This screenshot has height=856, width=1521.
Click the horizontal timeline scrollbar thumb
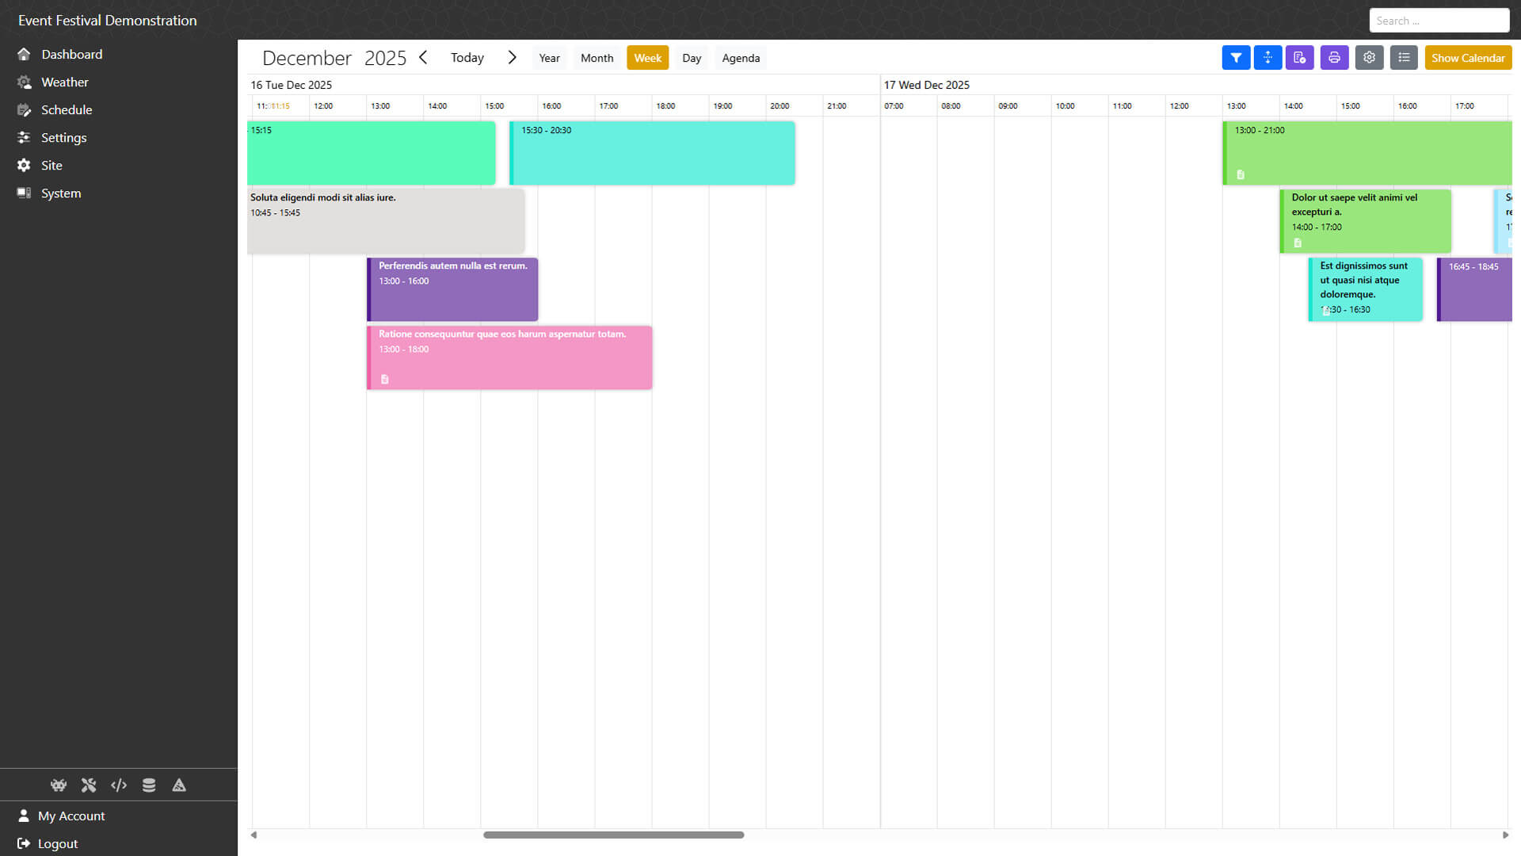pyautogui.click(x=613, y=835)
